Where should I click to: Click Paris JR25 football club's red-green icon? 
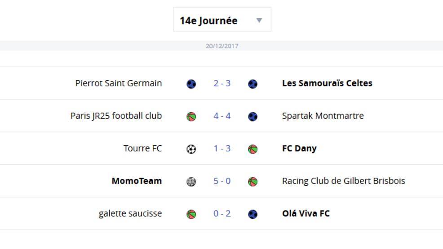pyautogui.click(x=191, y=116)
